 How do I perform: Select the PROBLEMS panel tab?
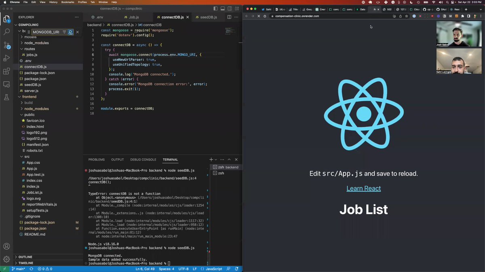(x=96, y=160)
